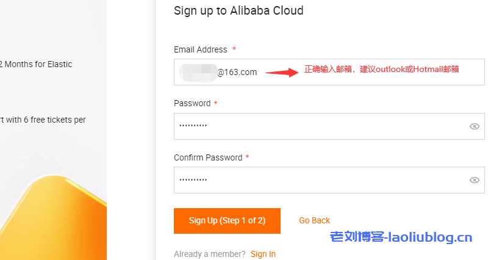This screenshot has width=488, height=260.
Task: Click the "Confirm Password" field label
Action: coord(207,157)
